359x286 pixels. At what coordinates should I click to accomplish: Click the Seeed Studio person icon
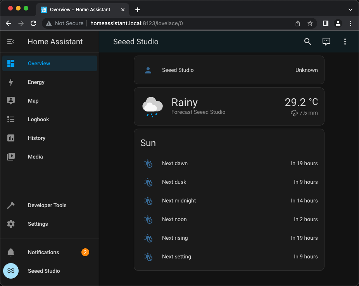click(x=148, y=70)
